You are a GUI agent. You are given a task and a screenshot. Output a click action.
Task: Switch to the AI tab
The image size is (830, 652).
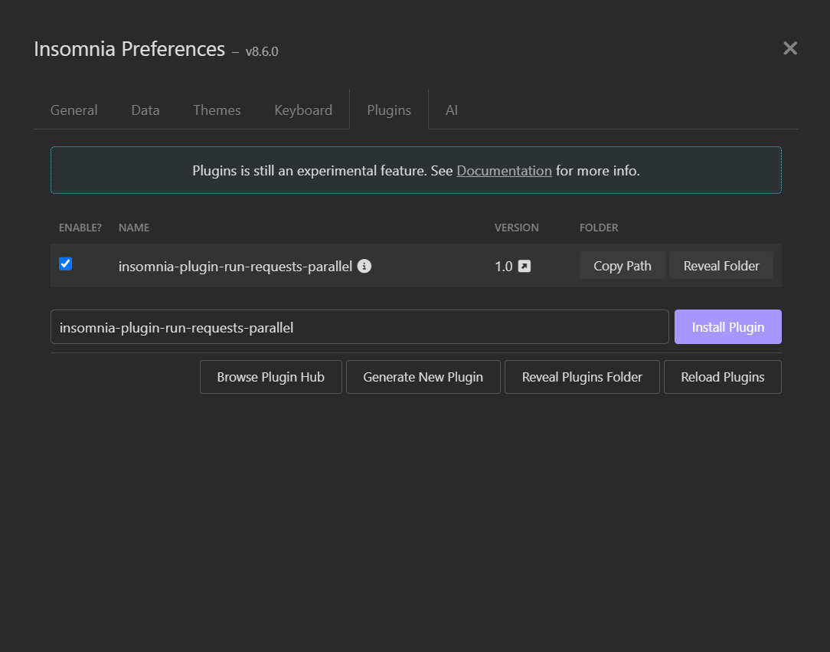point(452,110)
